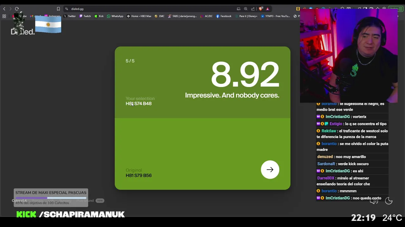Click the share page icon in the URL bar
The image size is (405, 227).
253,9
